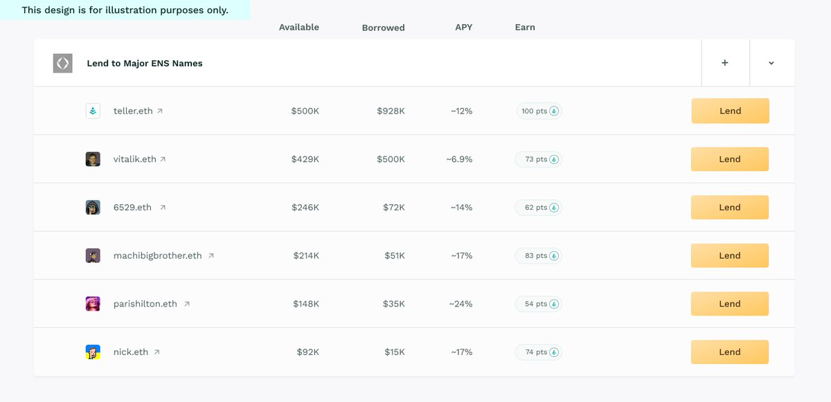Click Lend for teller.eth

pos(730,110)
